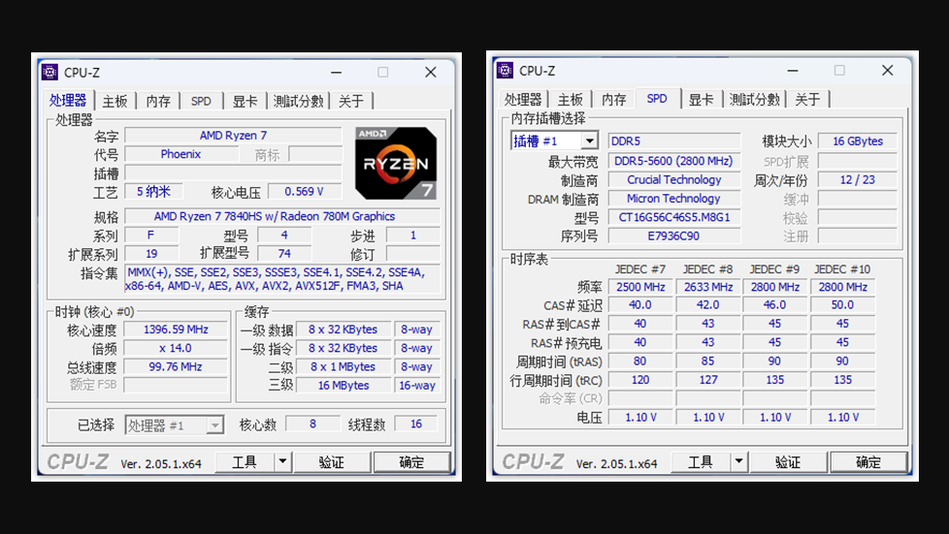This screenshot has height=534, width=949.
Task: Select the SPD tab in the right window
Action: [x=657, y=99]
